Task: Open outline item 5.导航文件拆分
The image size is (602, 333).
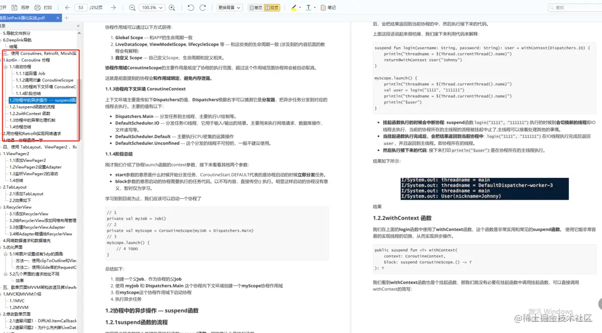Action: (17, 33)
